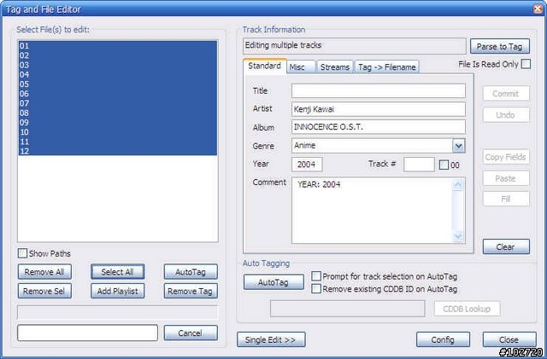Tick the track number 00 checkbox

pos(444,165)
